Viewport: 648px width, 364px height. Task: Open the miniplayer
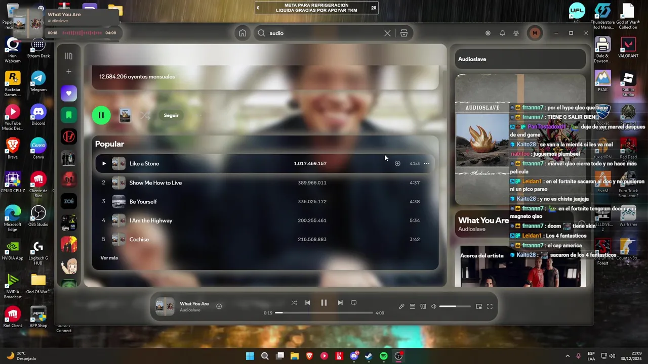[x=479, y=306]
